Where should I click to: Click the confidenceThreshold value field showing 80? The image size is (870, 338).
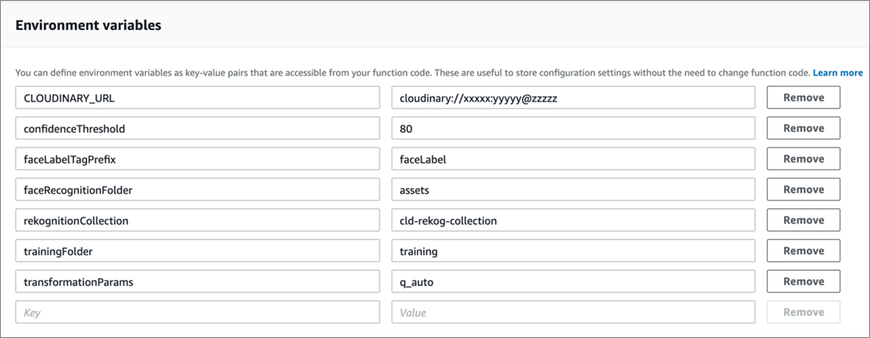tap(573, 128)
